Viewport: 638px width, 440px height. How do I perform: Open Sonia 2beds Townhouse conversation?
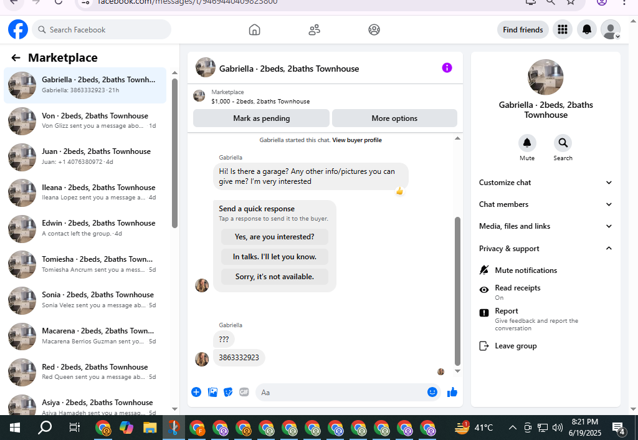coord(85,300)
